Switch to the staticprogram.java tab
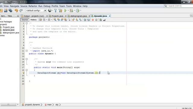This screenshot has height=109, width=193. click(78, 16)
